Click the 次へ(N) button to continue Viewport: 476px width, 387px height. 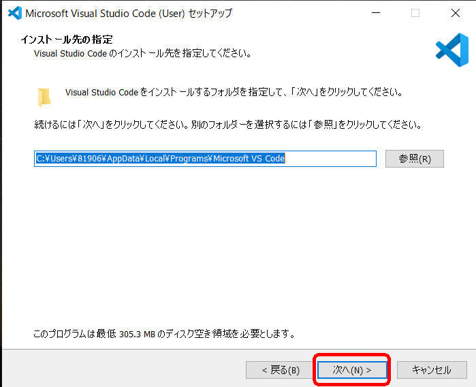(x=352, y=370)
